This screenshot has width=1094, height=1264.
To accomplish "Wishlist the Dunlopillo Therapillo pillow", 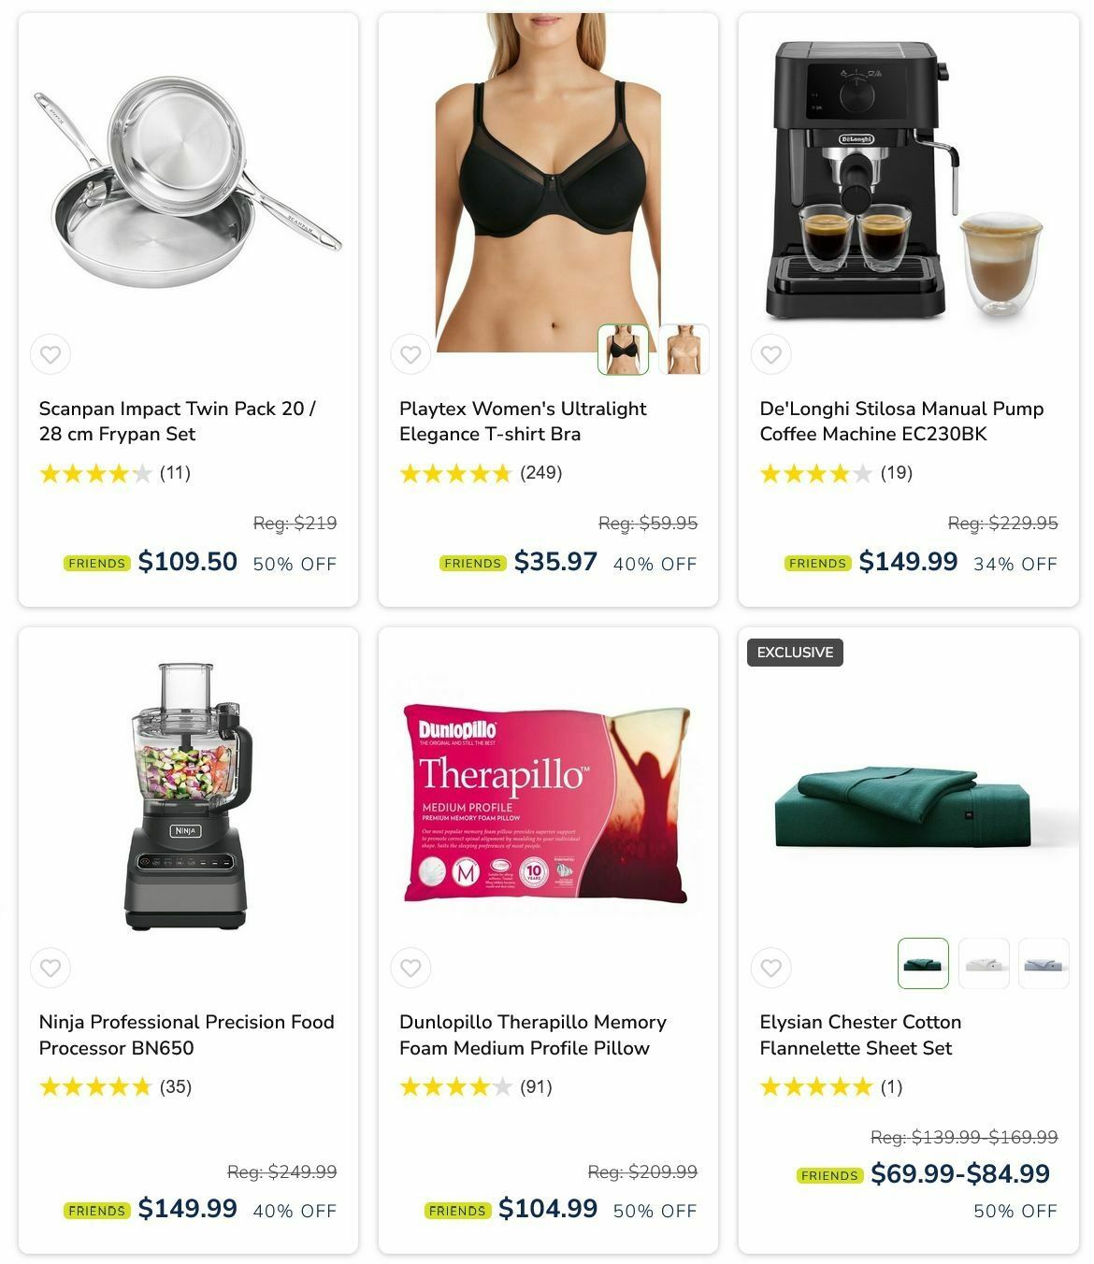I will tap(410, 968).
